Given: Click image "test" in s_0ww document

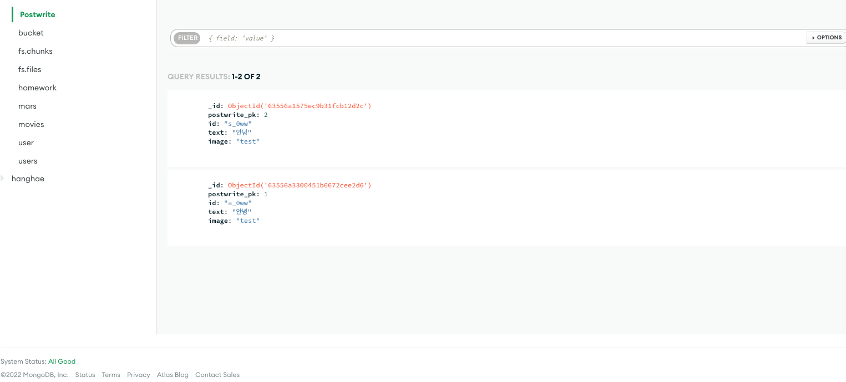Looking at the screenshot, I should (248, 141).
